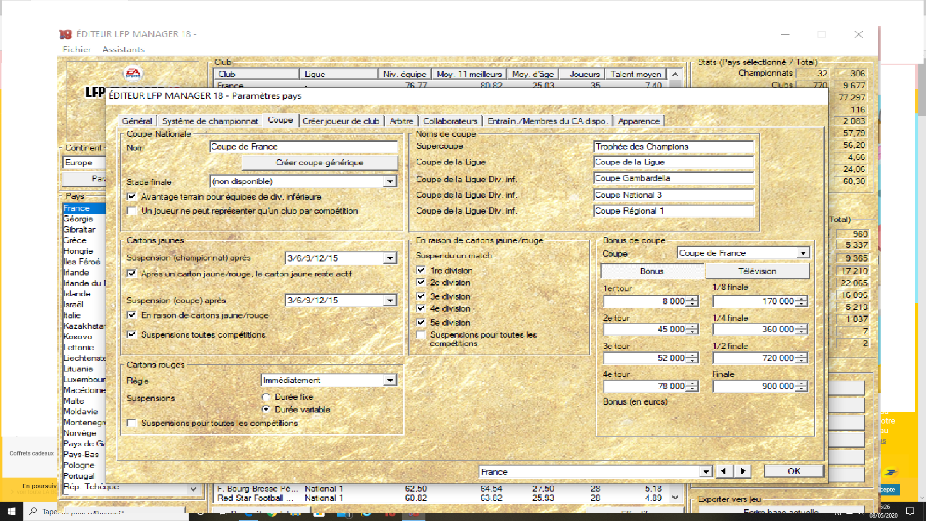Increase the 2e tour bonus value
Screen dimensions: 926x521
(693, 327)
